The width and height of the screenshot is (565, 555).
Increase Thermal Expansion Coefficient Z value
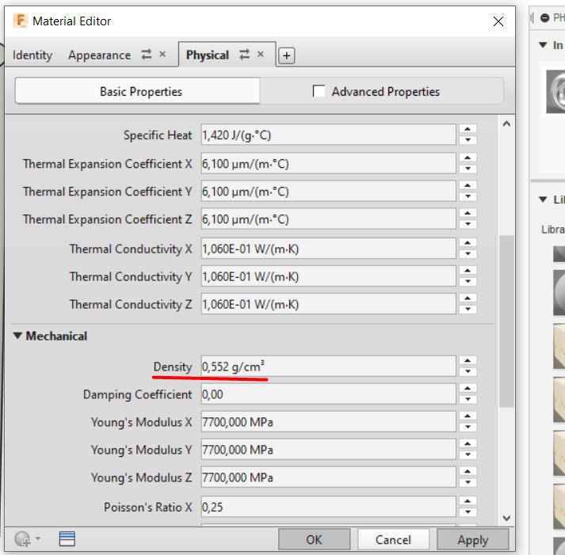tap(468, 214)
